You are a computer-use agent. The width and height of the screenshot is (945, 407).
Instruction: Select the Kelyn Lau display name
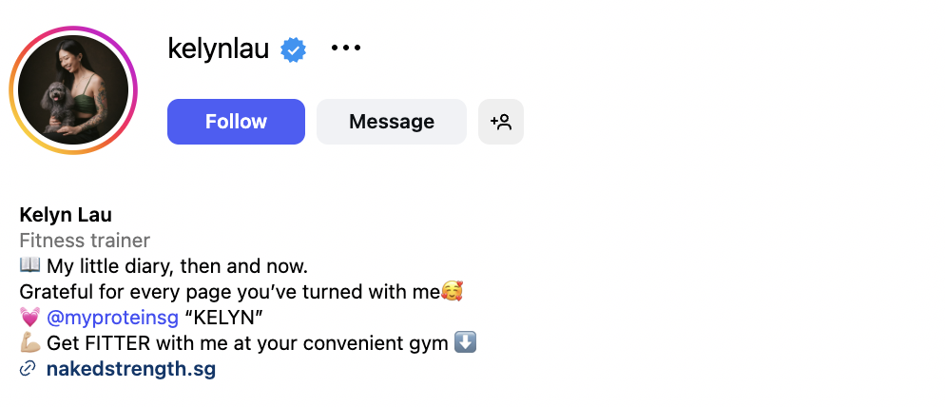(66, 215)
